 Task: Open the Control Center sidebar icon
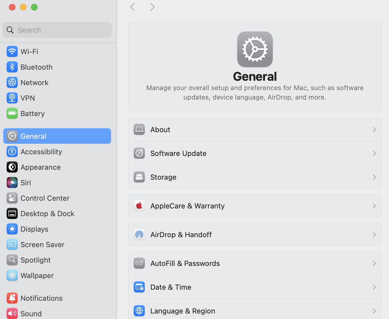coord(12,198)
